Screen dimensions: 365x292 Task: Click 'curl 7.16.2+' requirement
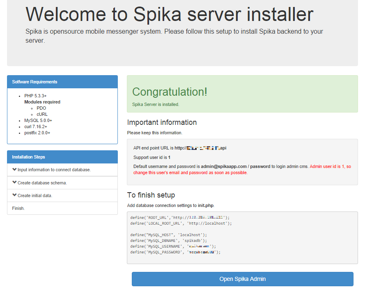click(x=36, y=126)
